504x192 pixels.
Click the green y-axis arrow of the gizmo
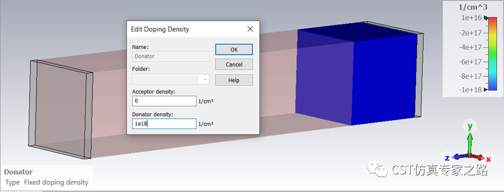(x=470, y=141)
